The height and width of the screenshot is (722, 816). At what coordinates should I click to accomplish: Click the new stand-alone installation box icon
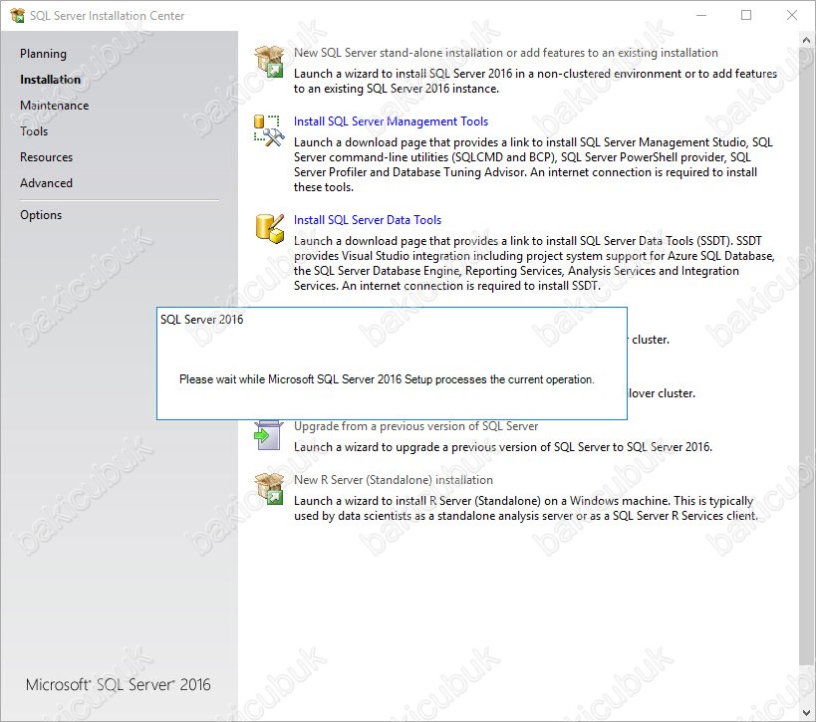point(269,62)
